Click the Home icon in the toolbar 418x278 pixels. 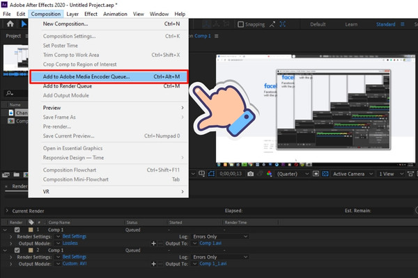coord(10,24)
